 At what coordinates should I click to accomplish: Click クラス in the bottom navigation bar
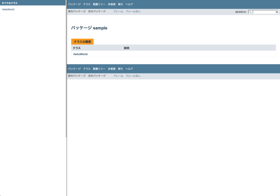[87, 69]
